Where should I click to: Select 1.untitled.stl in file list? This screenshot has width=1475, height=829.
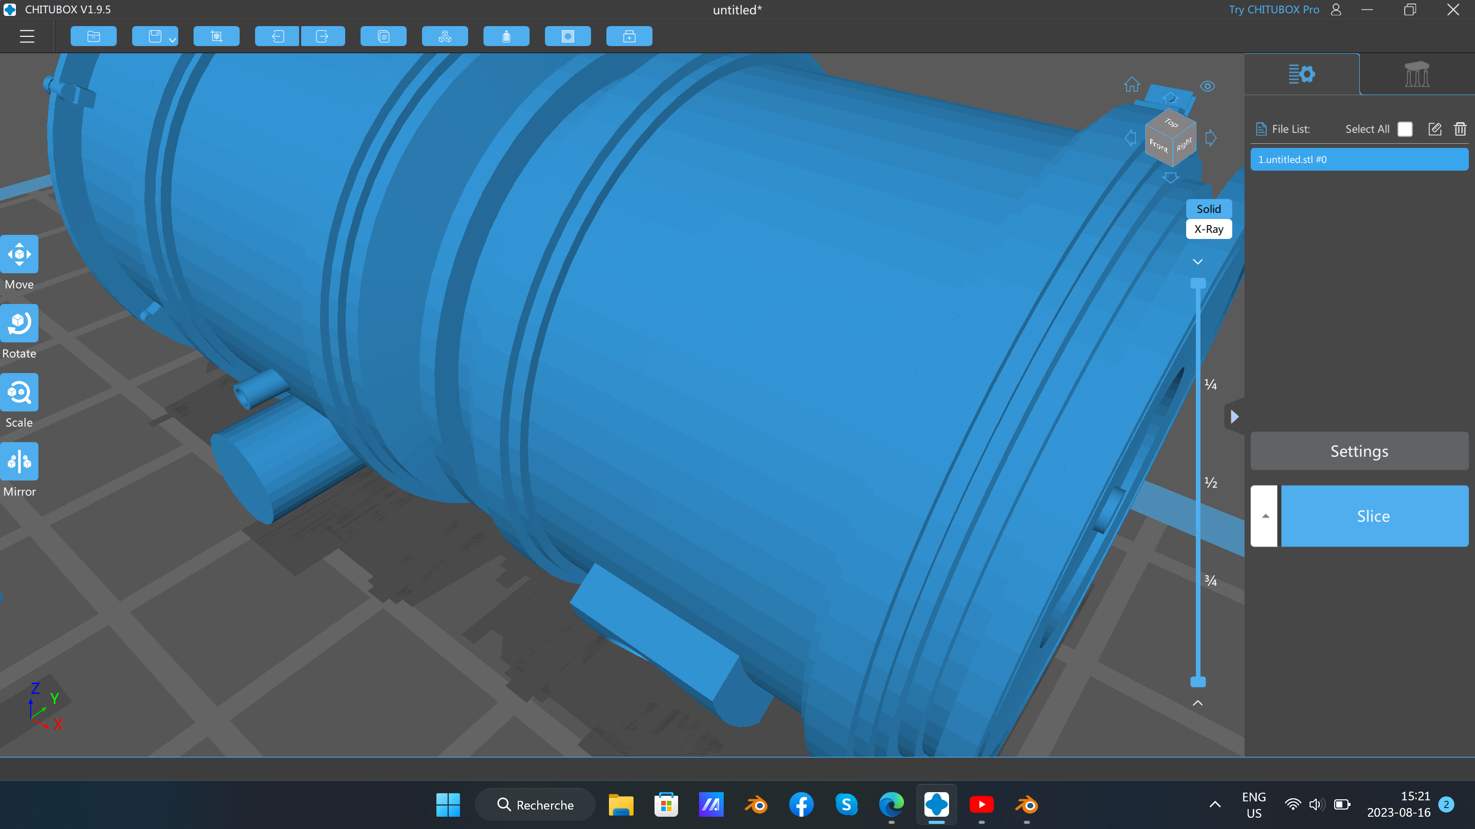point(1359,160)
